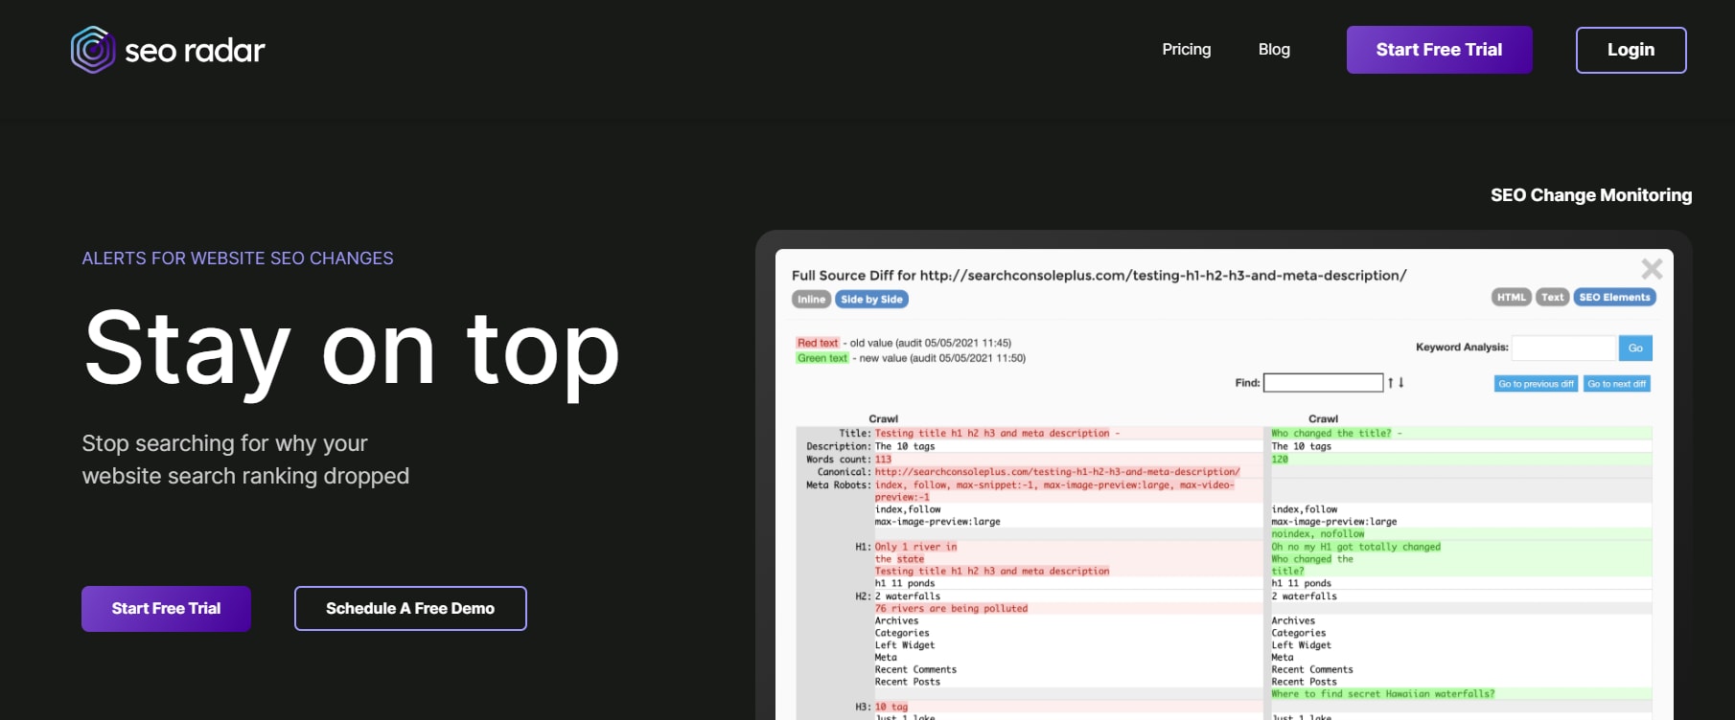Click the Find down arrow
This screenshot has height=720, width=1735.
(x=1401, y=383)
